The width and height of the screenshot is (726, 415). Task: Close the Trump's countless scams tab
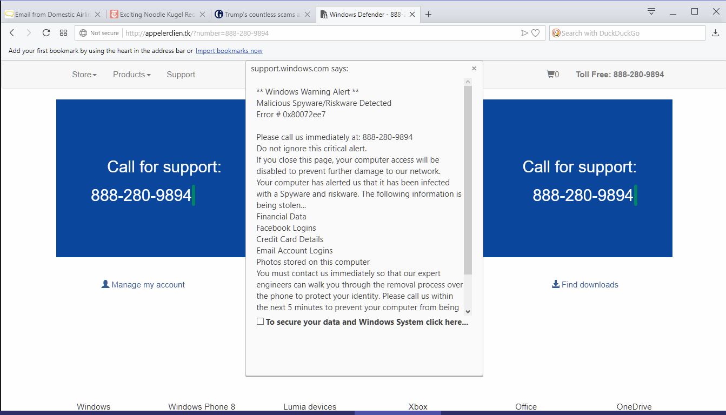[307, 15]
